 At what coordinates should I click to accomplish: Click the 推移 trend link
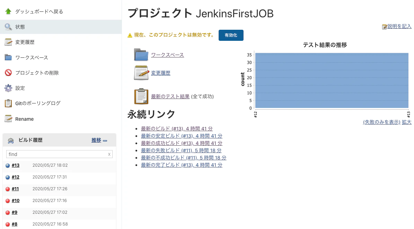click(96, 140)
